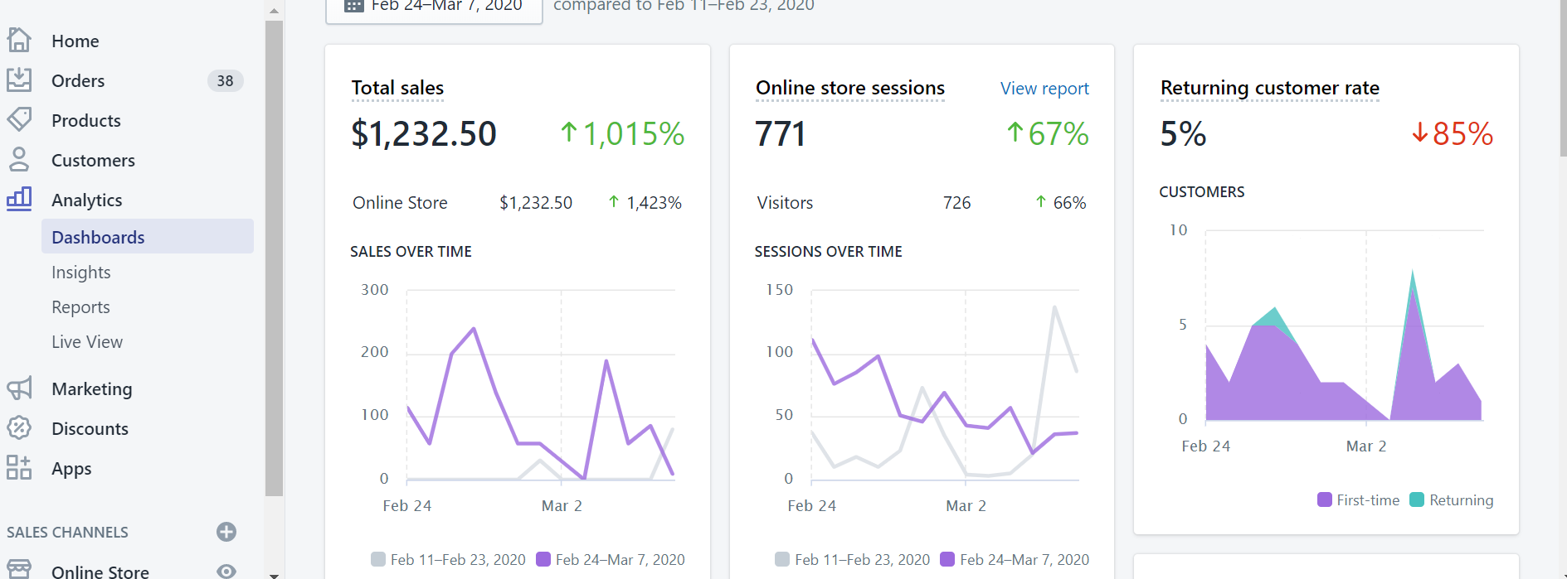Click the 1,015% total sales increase
Viewport: 1567px width, 579px height.
tap(623, 133)
